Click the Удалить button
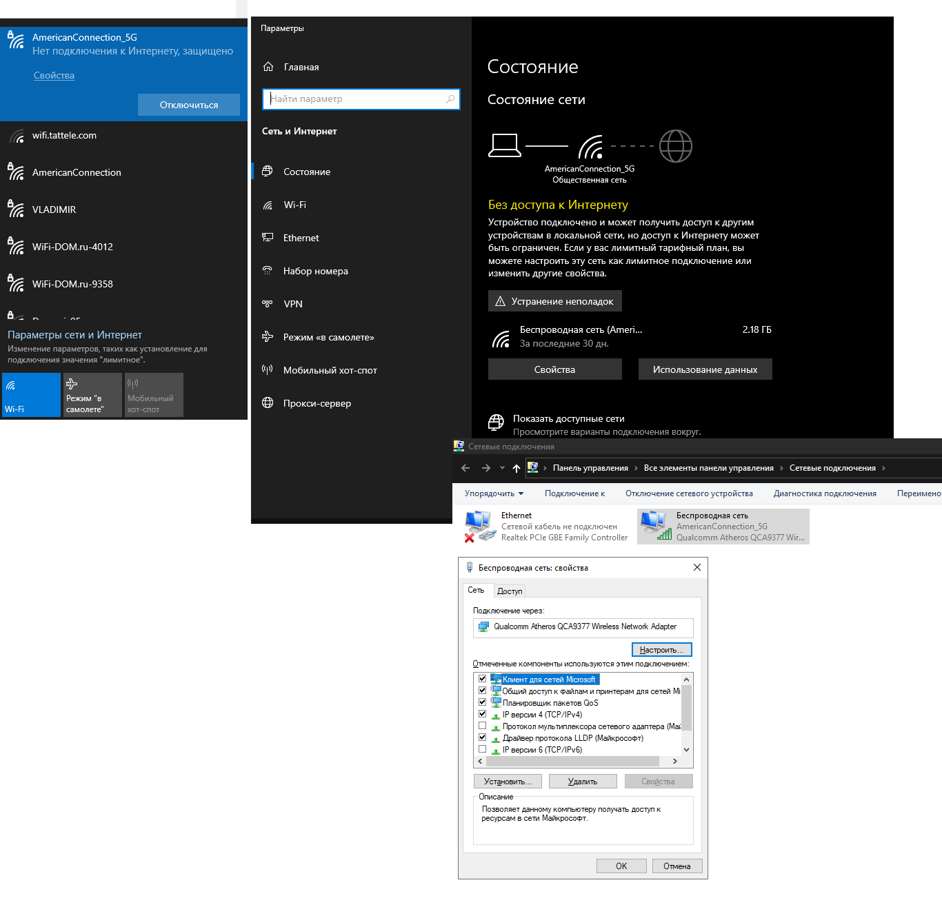942x918 pixels. coord(583,782)
